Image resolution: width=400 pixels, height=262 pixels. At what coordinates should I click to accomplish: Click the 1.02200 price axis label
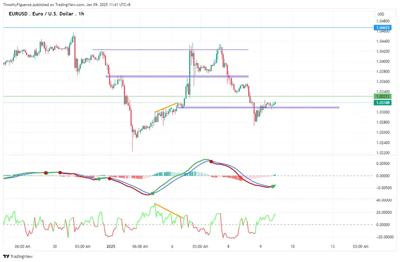383,153
